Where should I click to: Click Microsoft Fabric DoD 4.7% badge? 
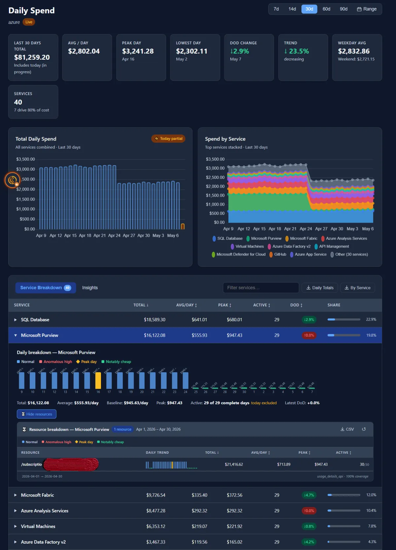coord(309,495)
